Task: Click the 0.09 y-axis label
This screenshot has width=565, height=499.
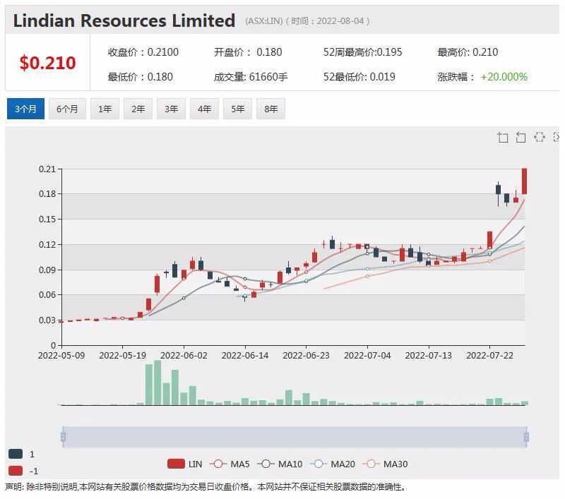Action: [x=47, y=270]
